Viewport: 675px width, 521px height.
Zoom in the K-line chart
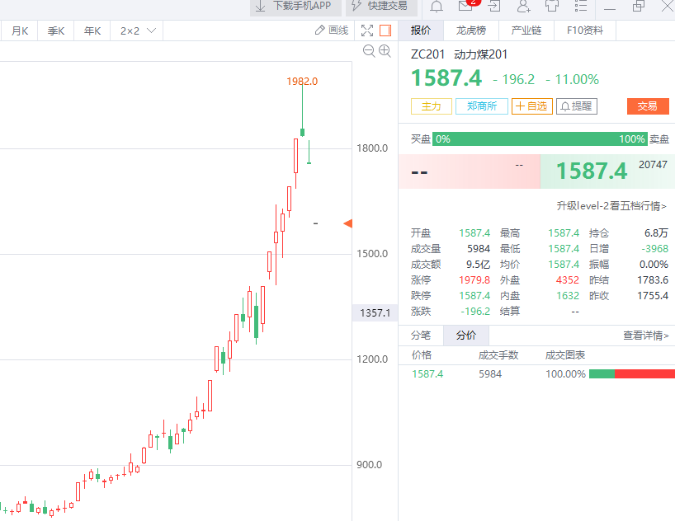pyautogui.click(x=384, y=51)
